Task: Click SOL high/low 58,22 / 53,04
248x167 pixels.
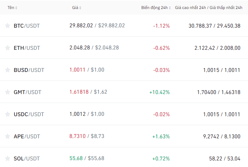Action: pyautogui.click(x=225, y=159)
